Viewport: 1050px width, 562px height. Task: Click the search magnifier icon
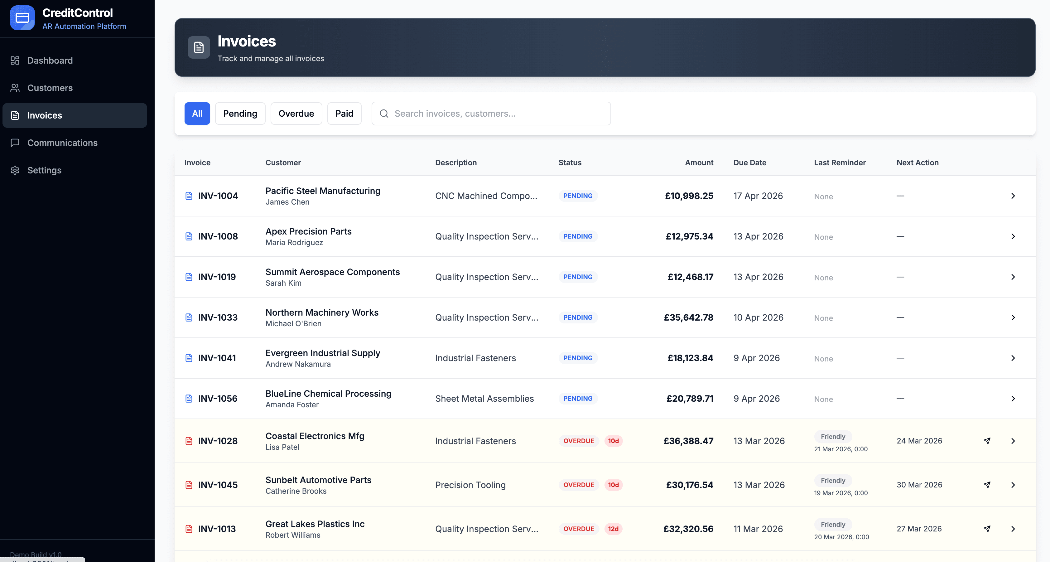tap(383, 114)
